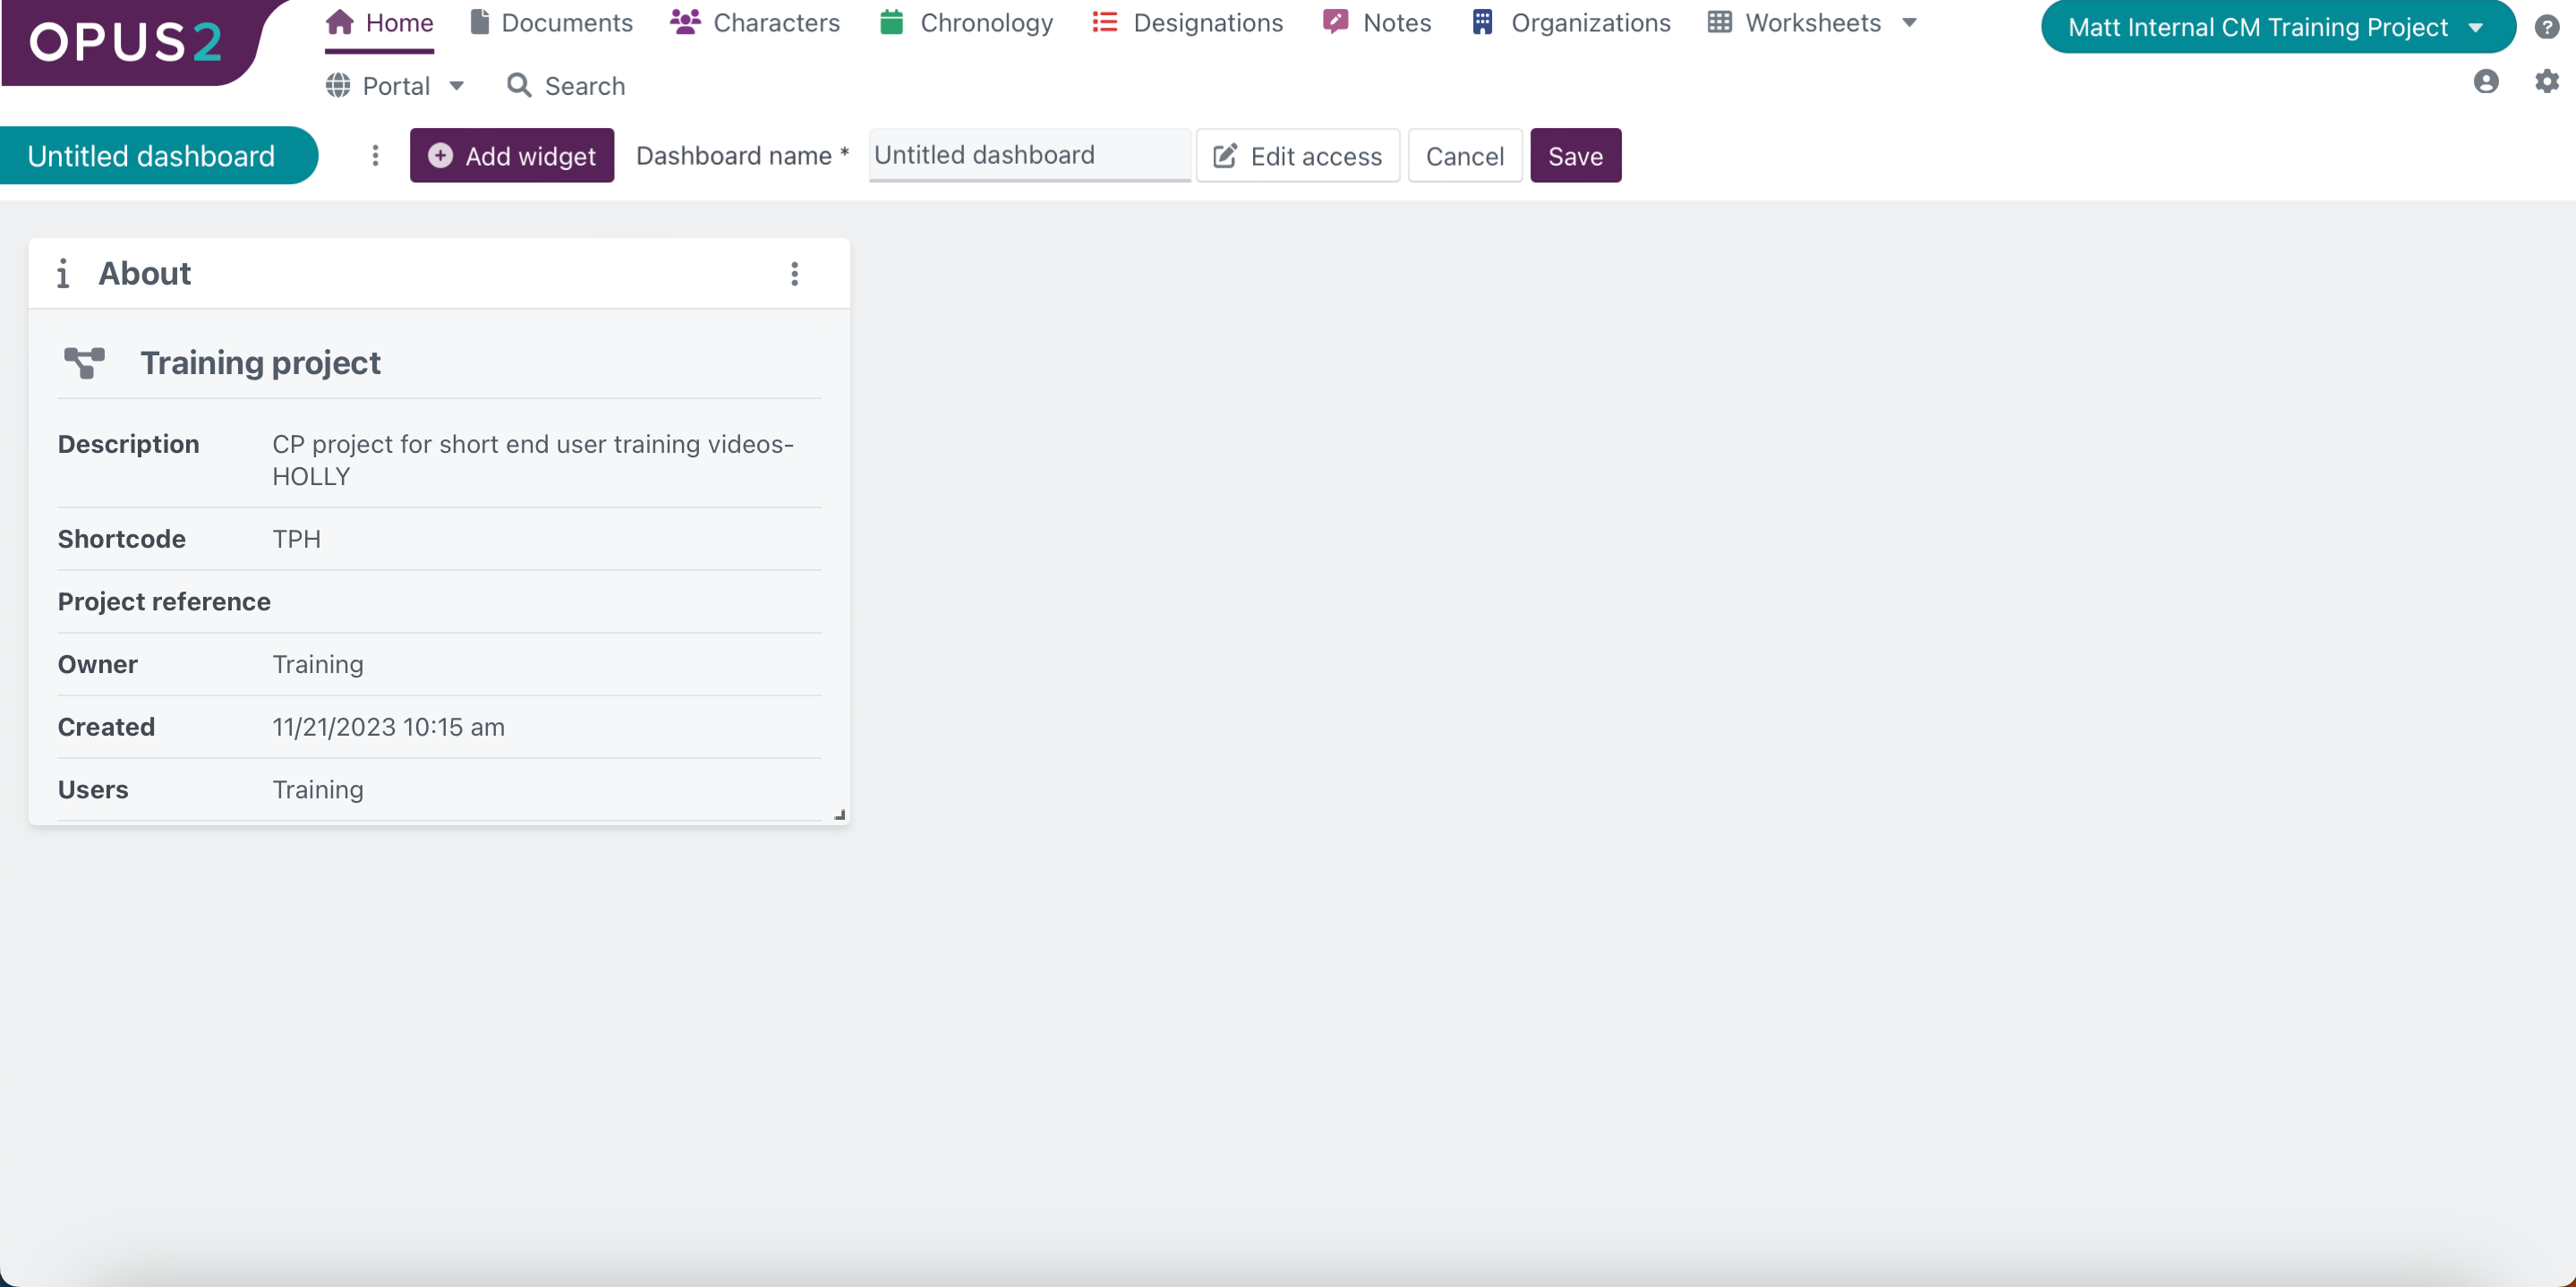Click the Edit access button

pos(1297,156)
